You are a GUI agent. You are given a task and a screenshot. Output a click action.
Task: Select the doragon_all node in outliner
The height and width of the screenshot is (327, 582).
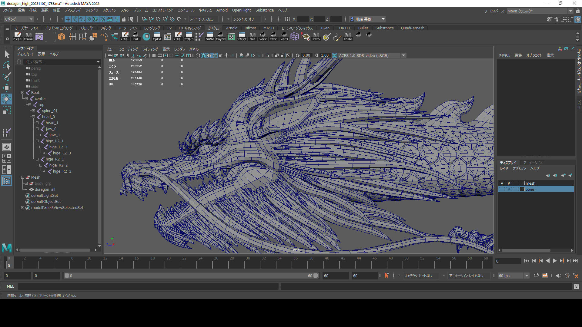45,189
